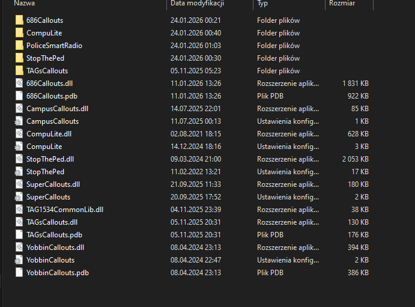Click the CampusCallouts config file icon
This screenshot has height=307, width=415.
20,121
